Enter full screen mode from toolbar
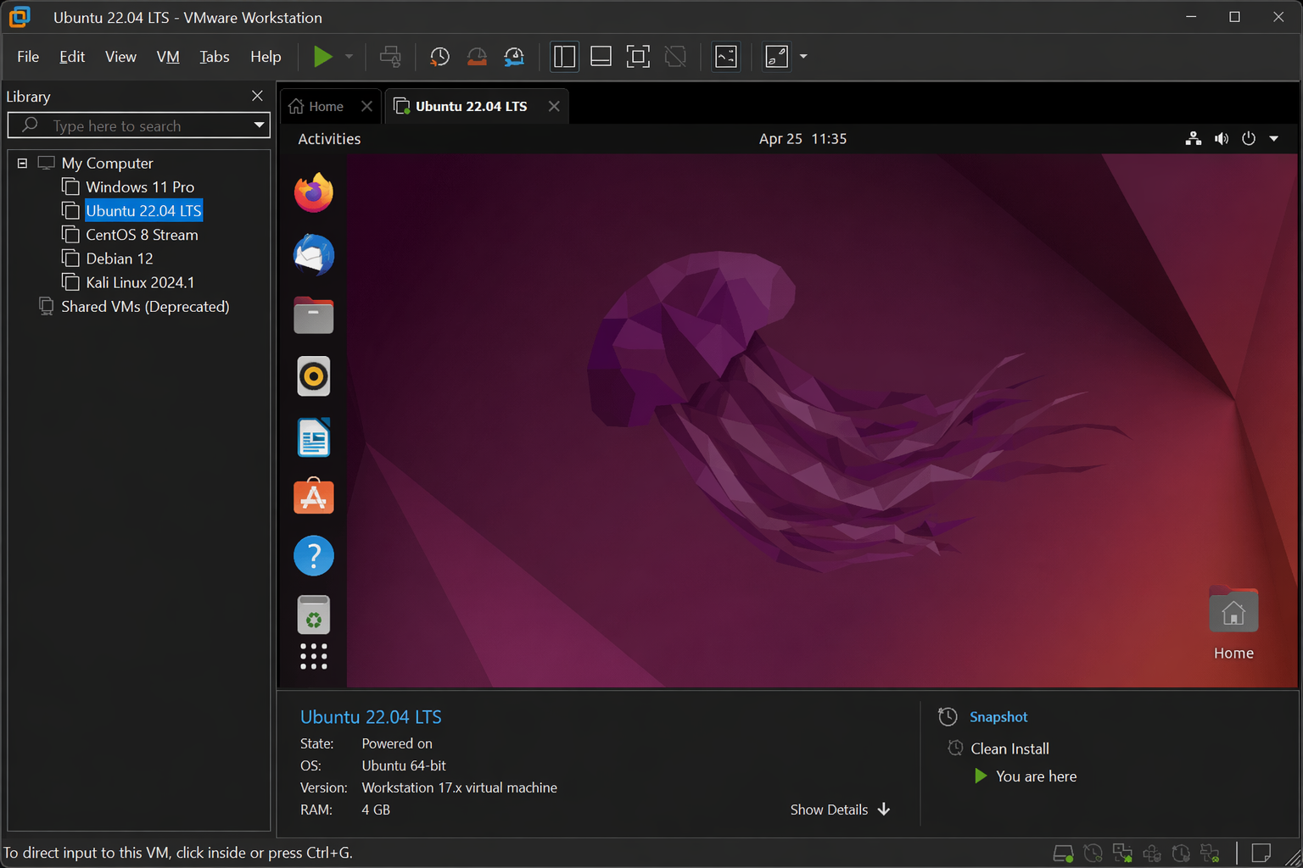 click(x=638, y=57)
